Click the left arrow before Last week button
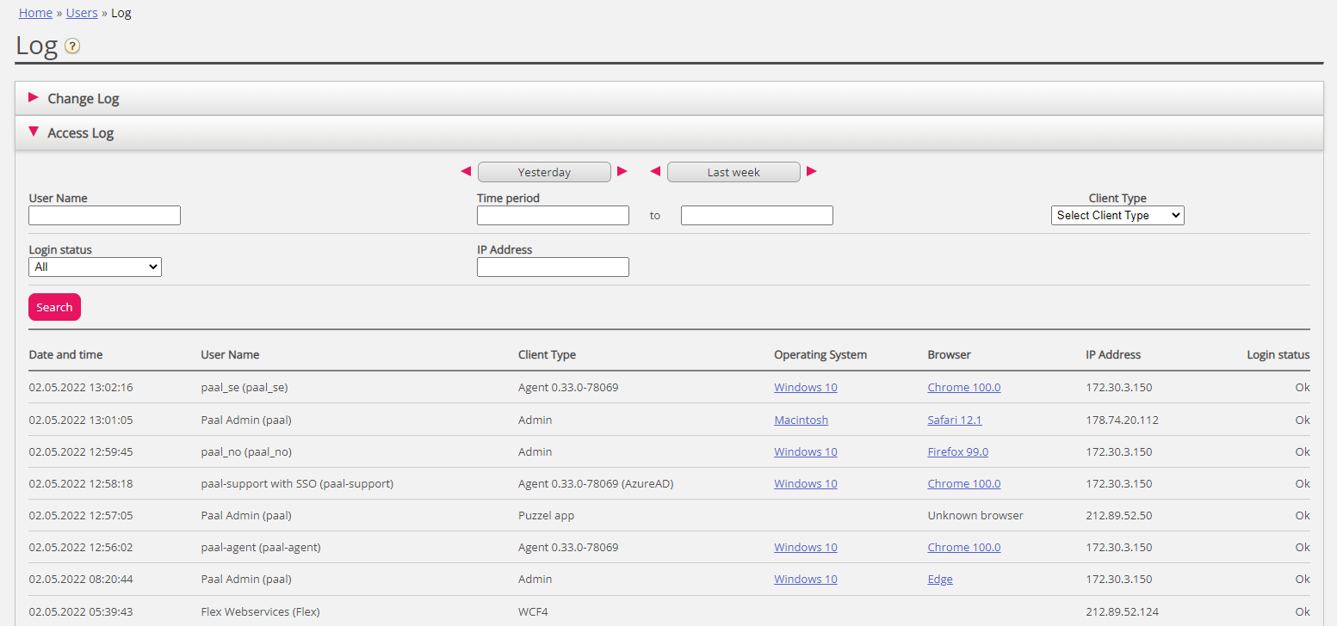This screenshot has width=1337, height=626. point(655,172)
